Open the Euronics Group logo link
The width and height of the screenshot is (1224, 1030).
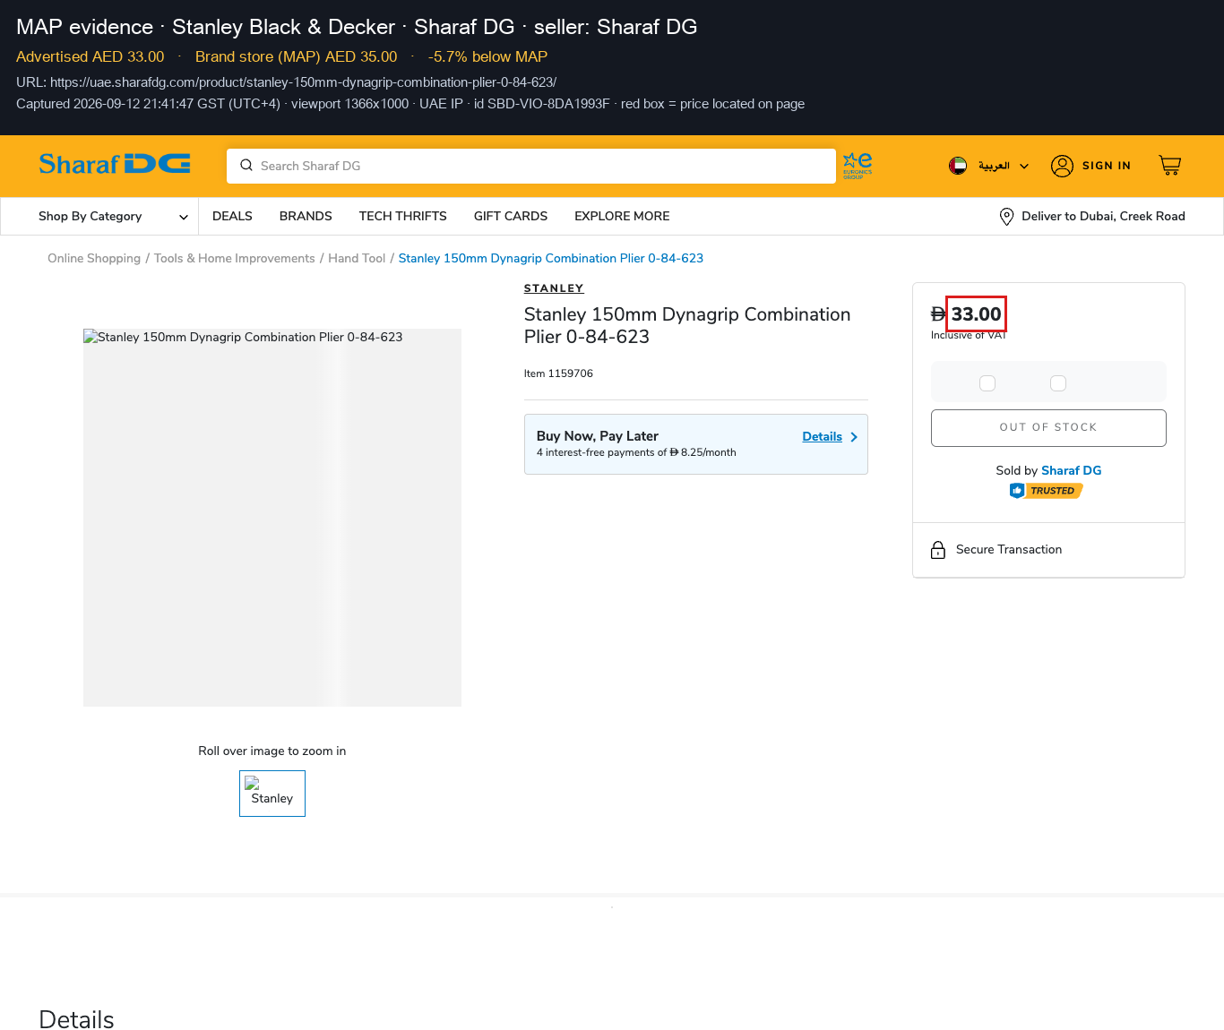tap(858, 166)
